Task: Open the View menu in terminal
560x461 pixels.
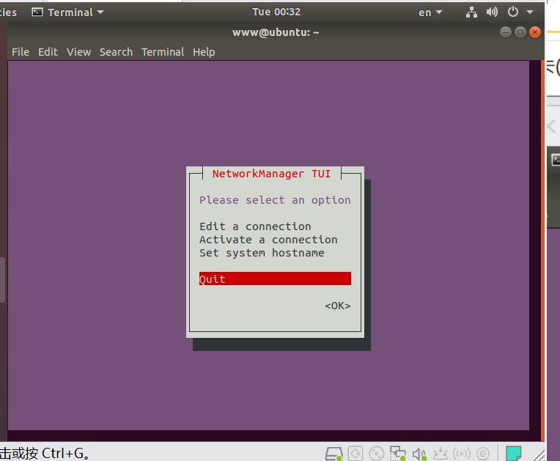Action: (x=78, y=52)
